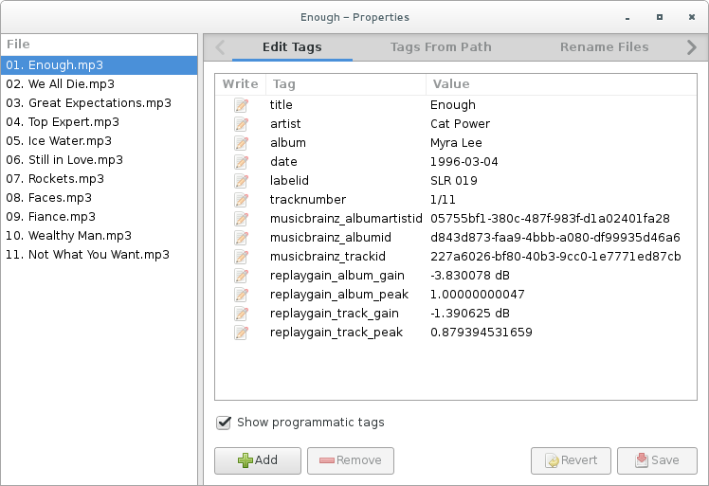Toggle the write icon for replaygain_track_peak
The width and height of the screenshot is (709, 486).
[x=241, y=333]
